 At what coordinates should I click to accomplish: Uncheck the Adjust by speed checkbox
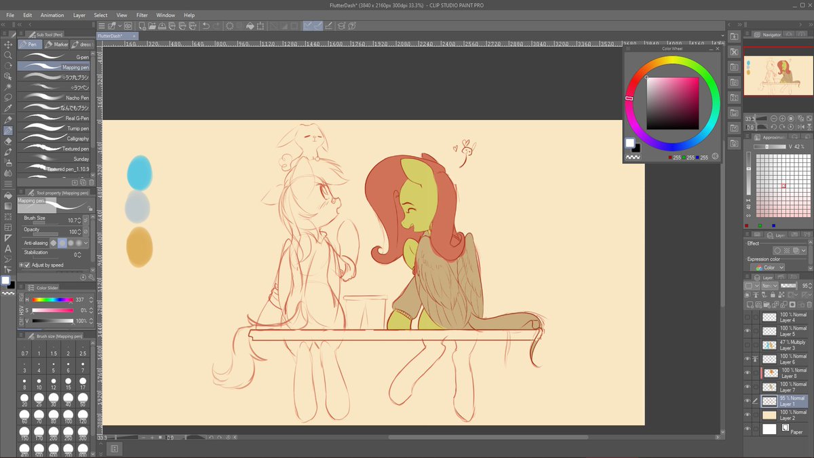coord(27,265)
